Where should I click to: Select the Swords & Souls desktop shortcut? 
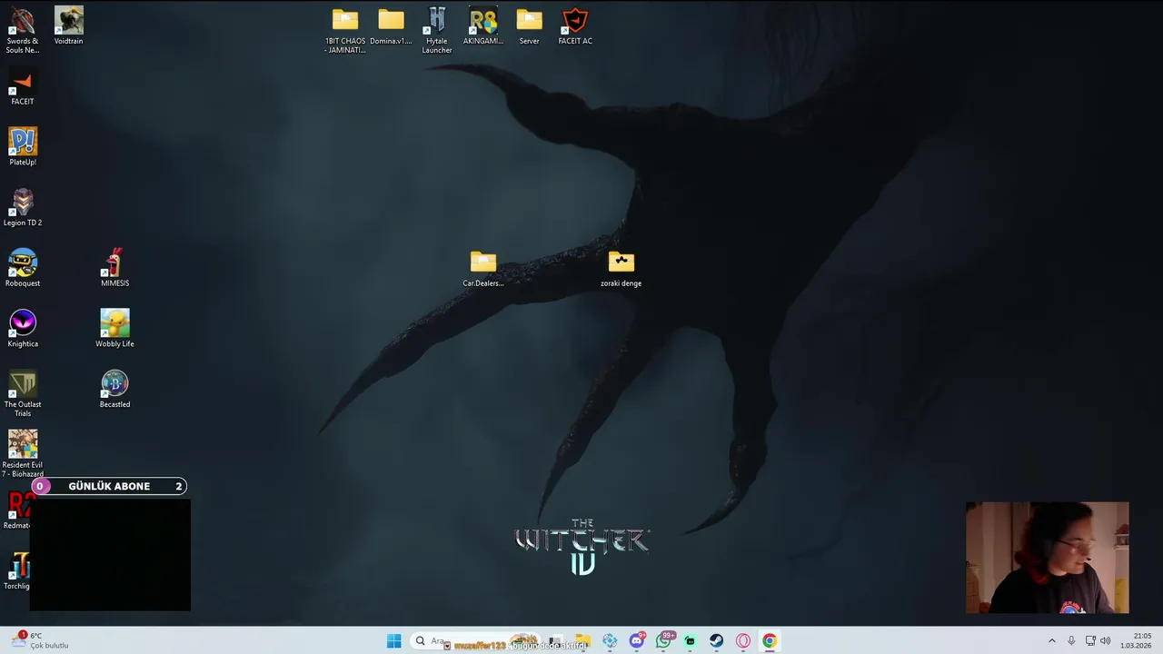[x=23, y=30]
